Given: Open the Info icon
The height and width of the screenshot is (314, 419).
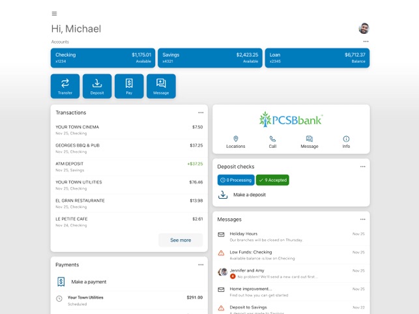Looking at the screenshot, I should 346,139.
